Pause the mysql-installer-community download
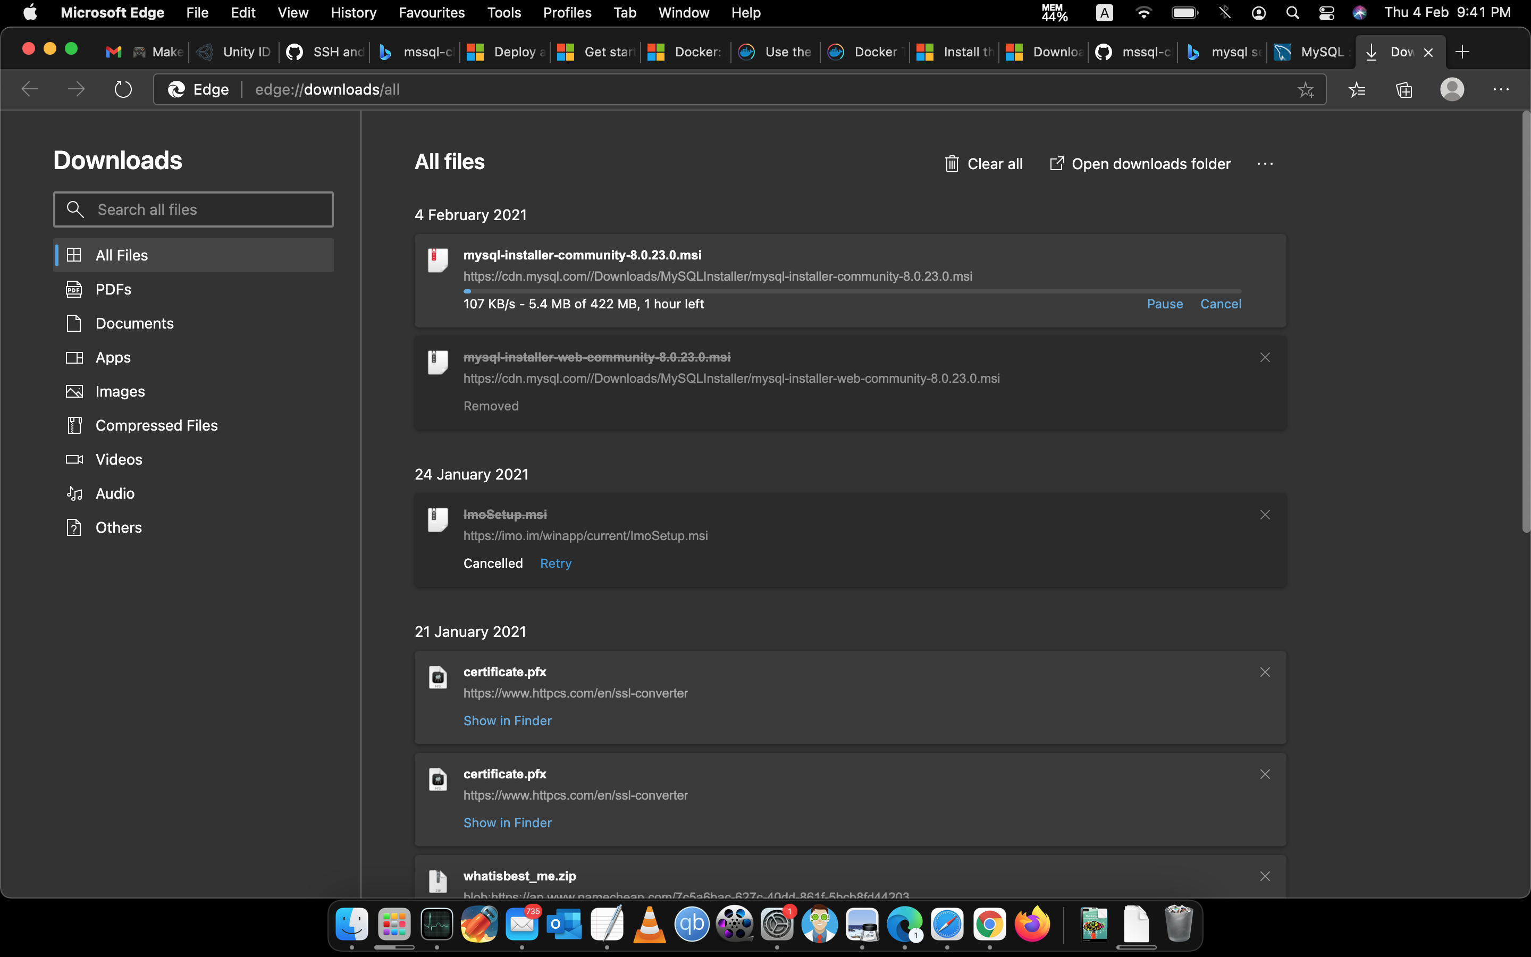The image size is (1531, 957). pyautogui.click(x=1165, y=304)
